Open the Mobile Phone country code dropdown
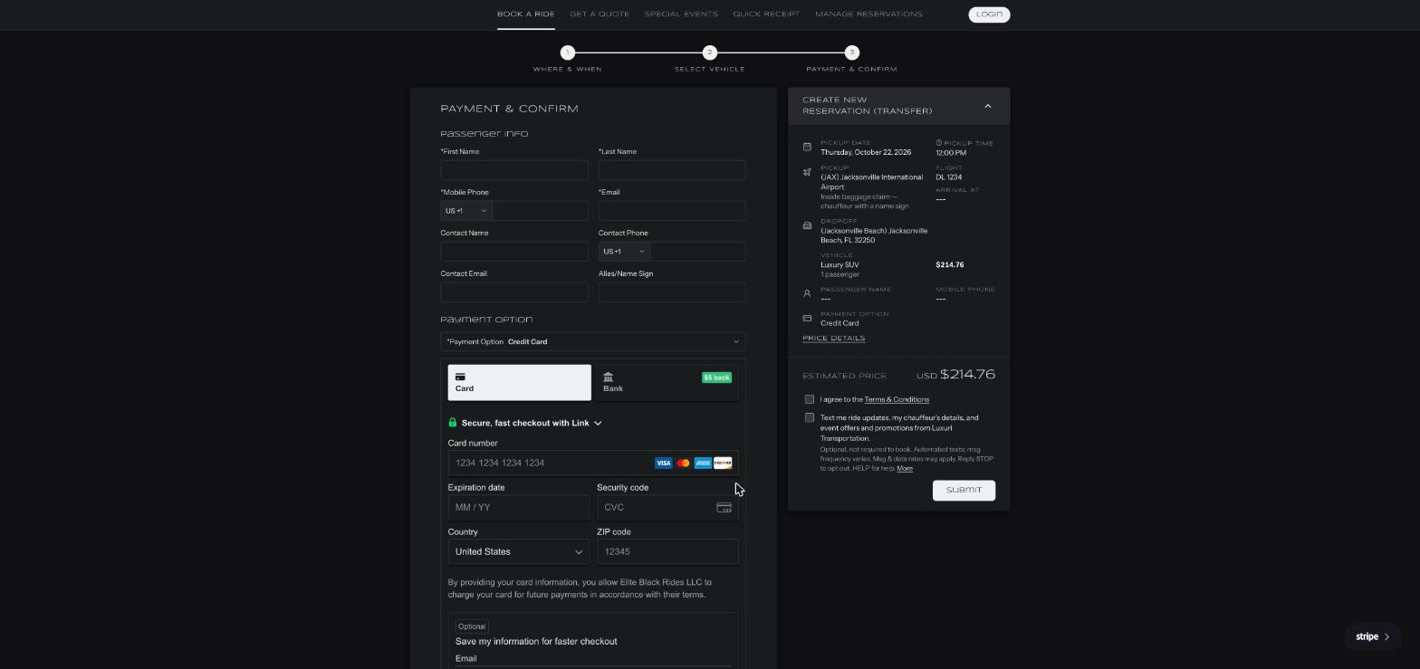1420x669 pixels. pos(465,211)
